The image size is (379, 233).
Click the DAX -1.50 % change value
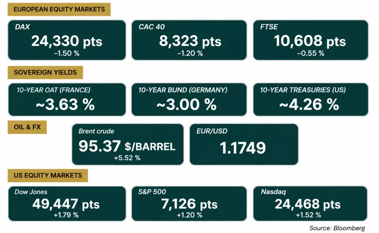67,53
